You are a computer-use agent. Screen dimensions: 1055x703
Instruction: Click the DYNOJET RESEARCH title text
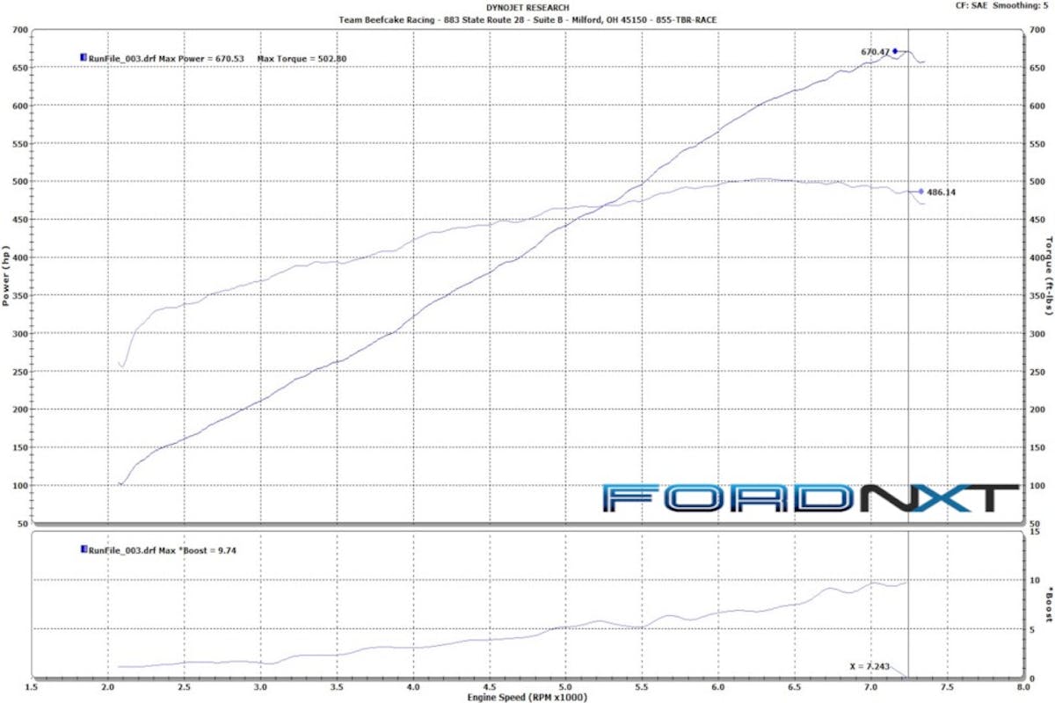tap(527, 8)
